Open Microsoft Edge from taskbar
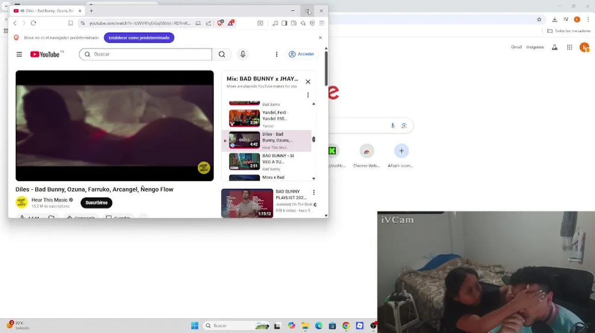The height and width of the screenshot is (333, 595). [319, 326]
